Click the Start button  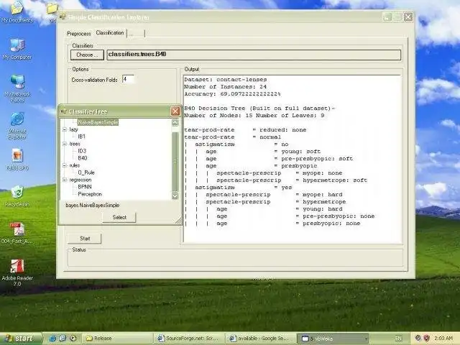[x=85, y=239]
